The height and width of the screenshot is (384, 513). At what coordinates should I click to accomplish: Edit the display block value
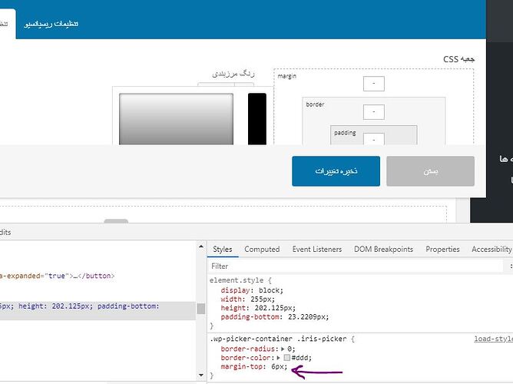[x=269, y=290]
